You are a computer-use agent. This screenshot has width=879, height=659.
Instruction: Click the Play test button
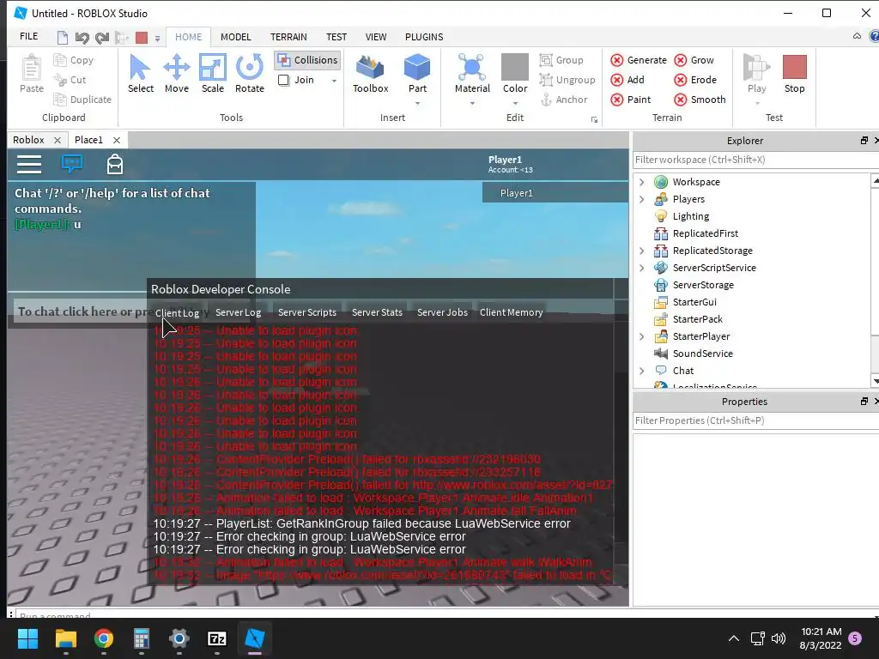pyautogui.click(x=756, y=74)
